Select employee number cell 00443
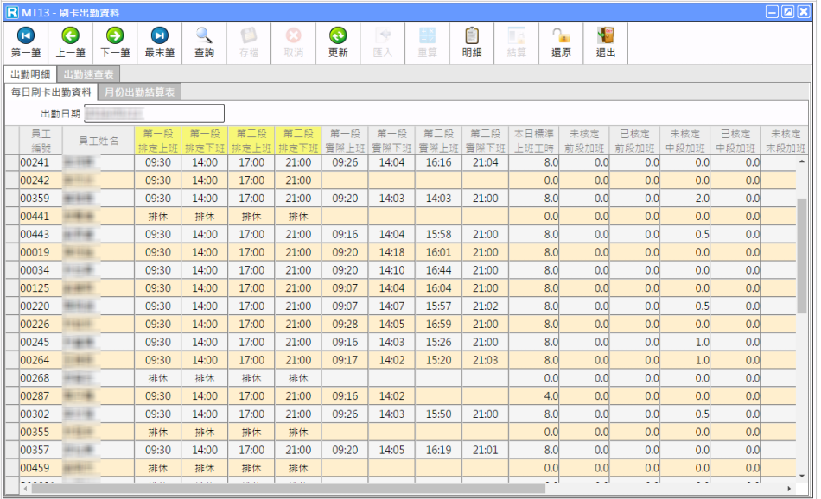The width and height of the screenshot is (821, 499). (41, 234)
